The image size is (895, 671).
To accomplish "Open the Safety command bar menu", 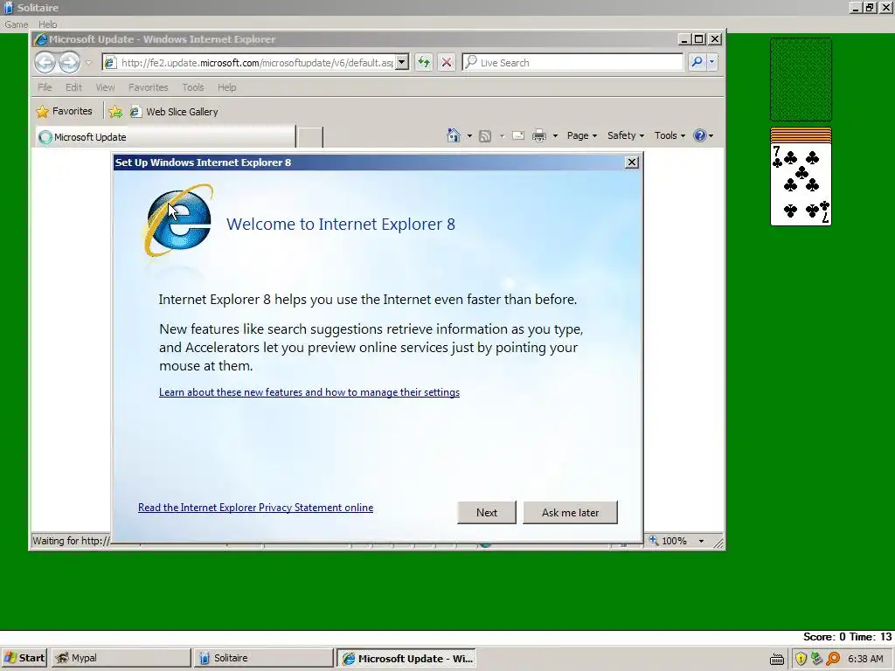I will point(626,135).
